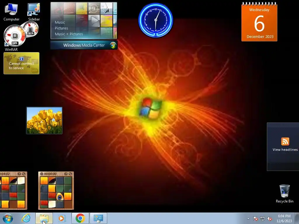Click white tile in the 04:02 puzzle

point(21,181)
